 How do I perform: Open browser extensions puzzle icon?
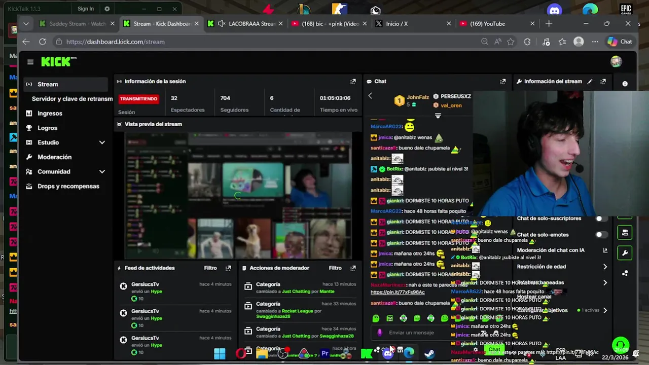pos(527,42)
